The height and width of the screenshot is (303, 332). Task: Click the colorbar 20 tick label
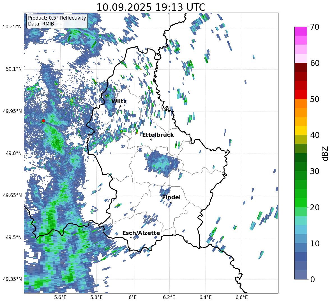tap(315, 207)
